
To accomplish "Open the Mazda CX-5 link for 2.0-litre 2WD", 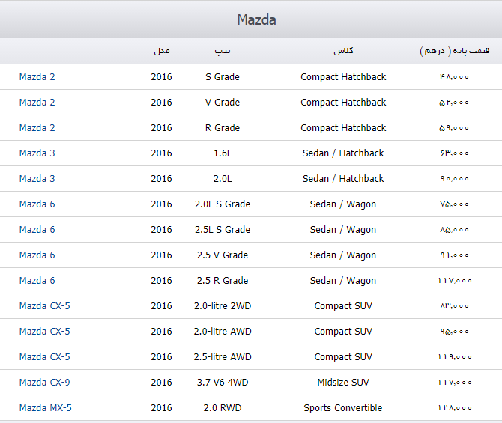I will click(x=44, y=306).
